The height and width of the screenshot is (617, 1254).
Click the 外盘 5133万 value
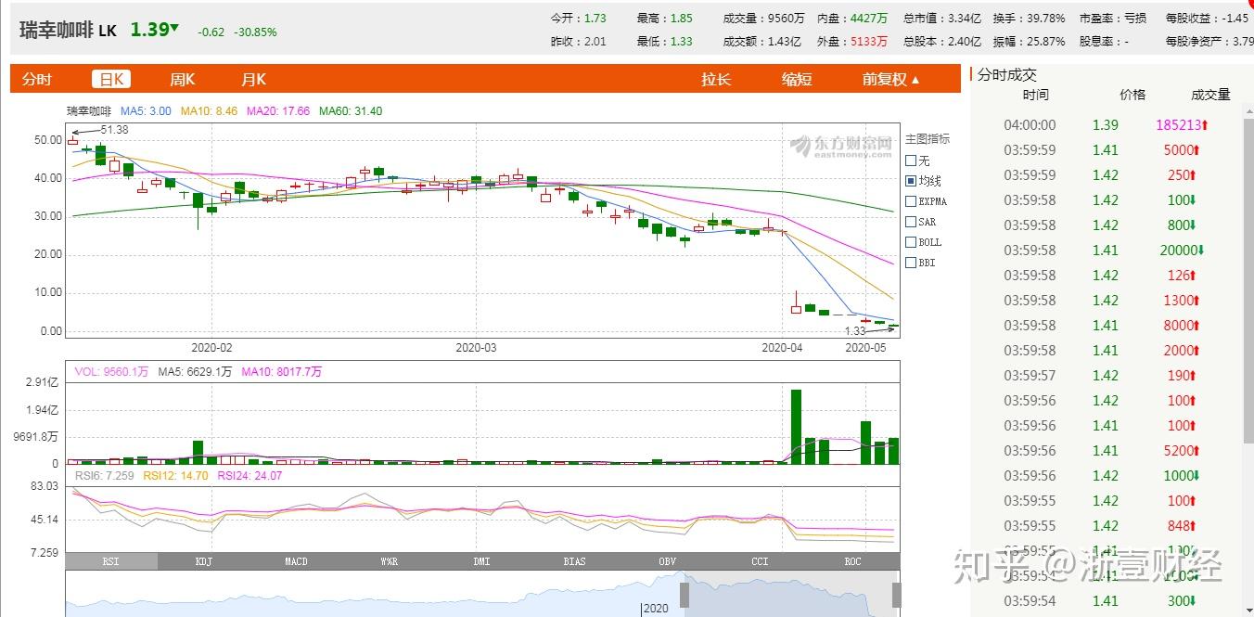pyautogui.click(x=871, y=41)
